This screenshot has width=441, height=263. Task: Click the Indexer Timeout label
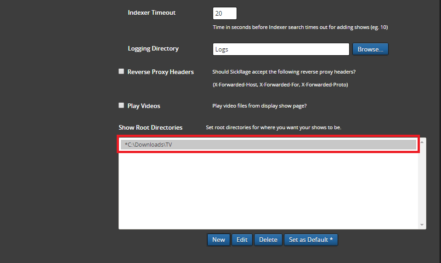coord(152,12)
